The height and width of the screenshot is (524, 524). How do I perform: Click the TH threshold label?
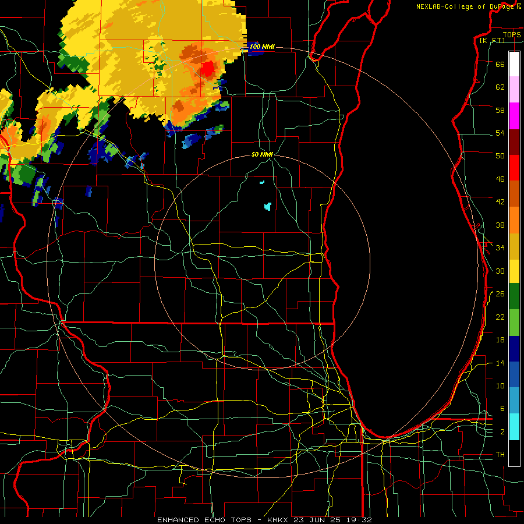[500, 455]
